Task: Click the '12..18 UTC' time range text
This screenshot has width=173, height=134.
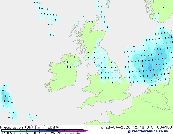Action: coord(143,127)
